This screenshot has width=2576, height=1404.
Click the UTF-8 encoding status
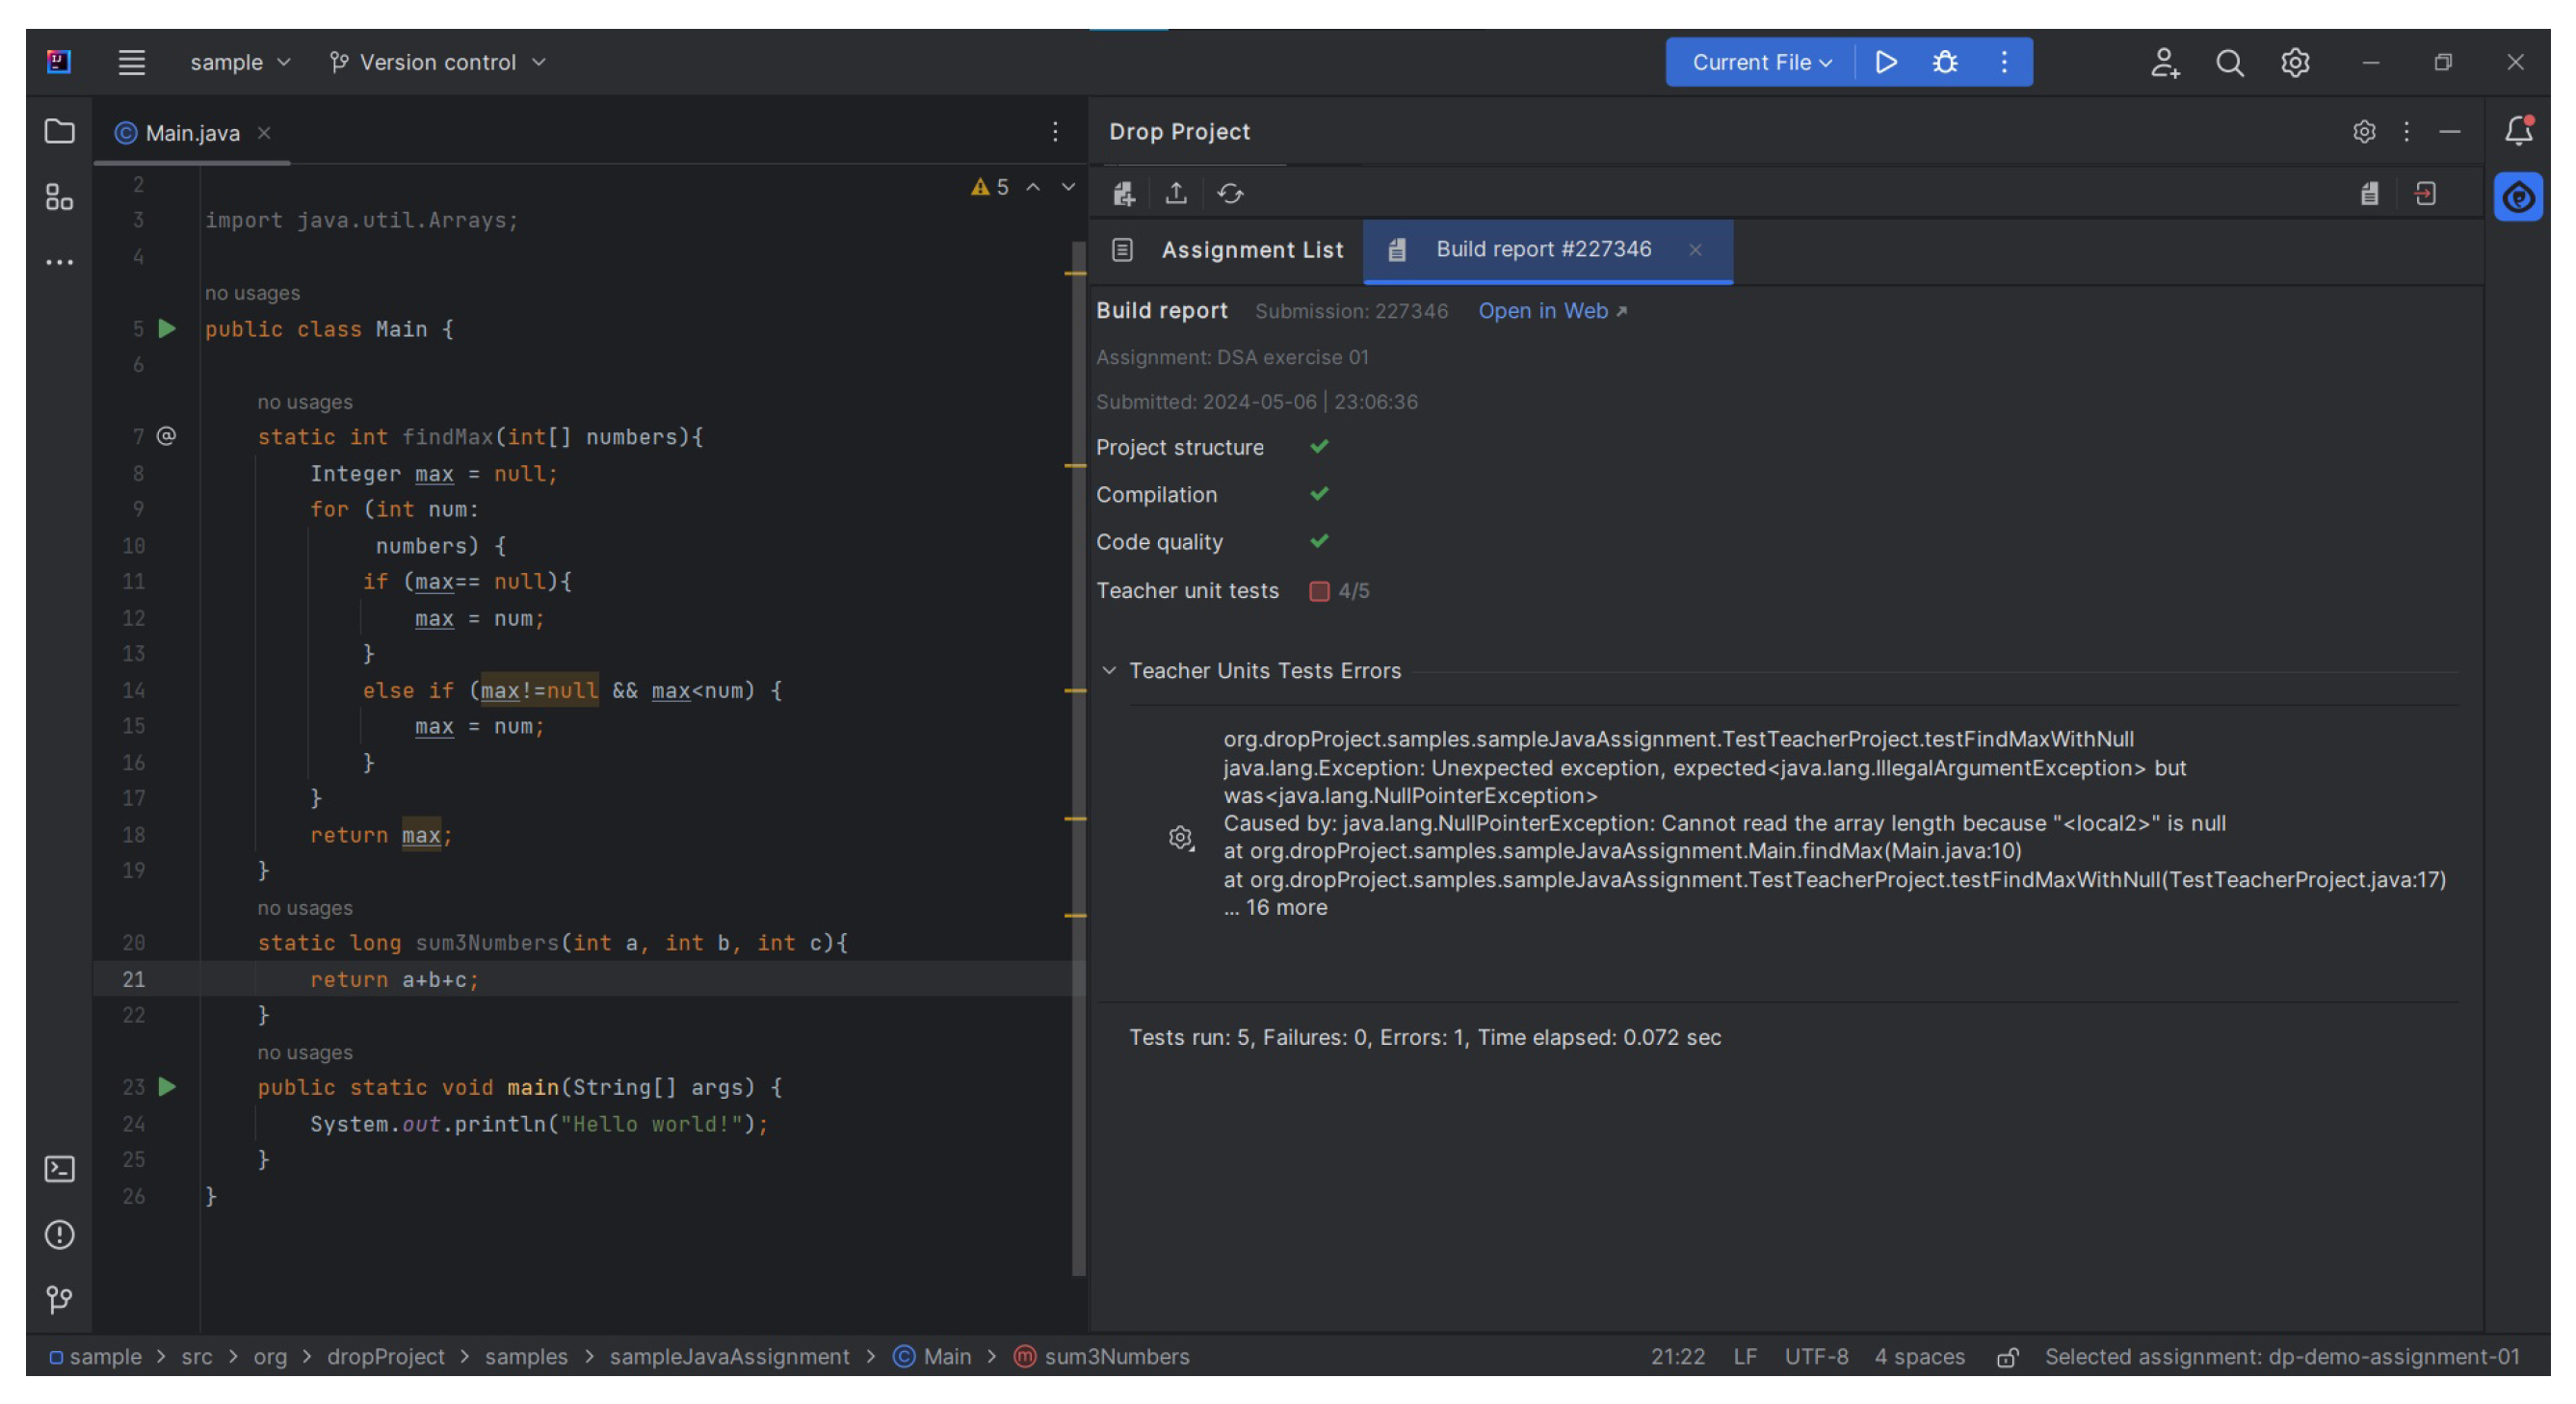(x=1816, y=1356)
